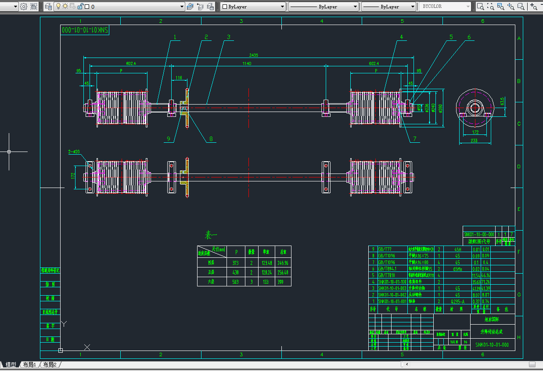Select the Zoom In tool
This screenshot has width=543, height=376.
point(533,7)
